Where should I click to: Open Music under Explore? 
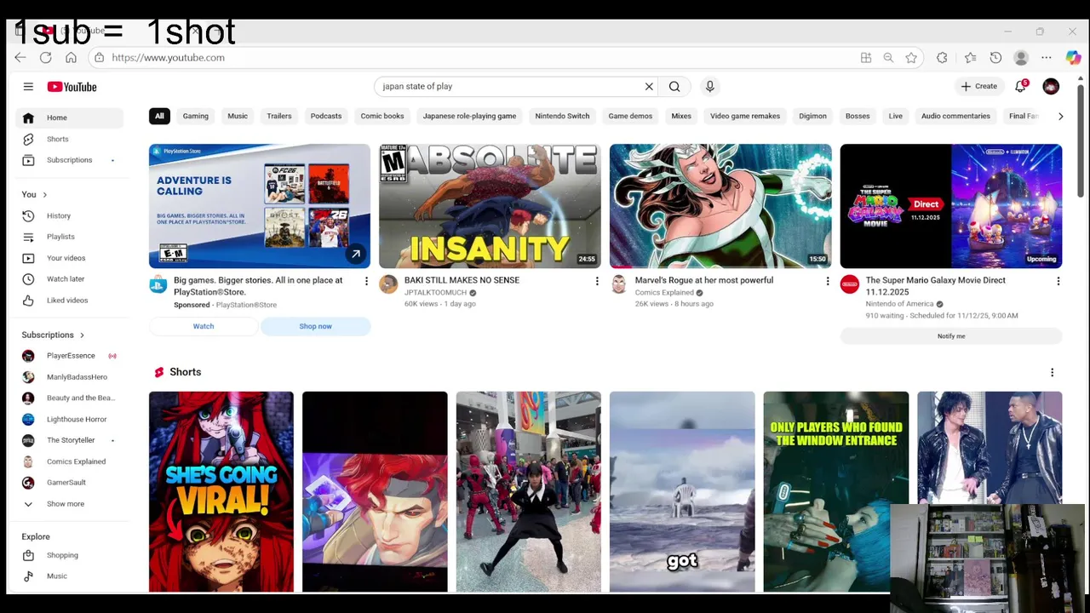[x=70, y=576]
